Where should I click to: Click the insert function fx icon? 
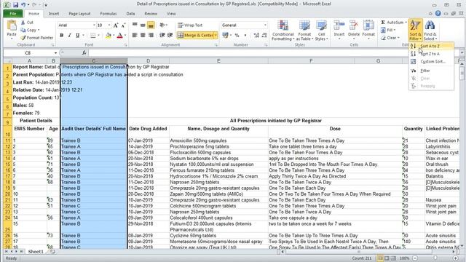coord(84,53)
